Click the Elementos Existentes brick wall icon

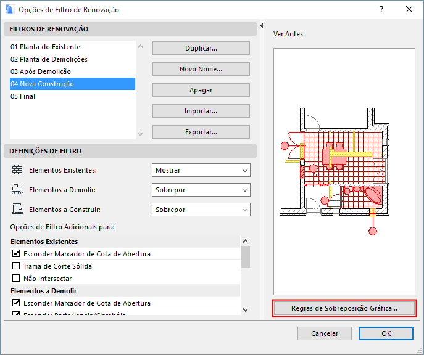[x=17, y=170]
